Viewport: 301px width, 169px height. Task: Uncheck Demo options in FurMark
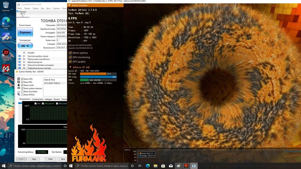[x=70, y=53]
